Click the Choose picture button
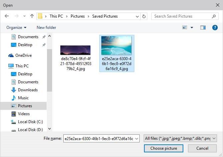 [x=164, y=148]
